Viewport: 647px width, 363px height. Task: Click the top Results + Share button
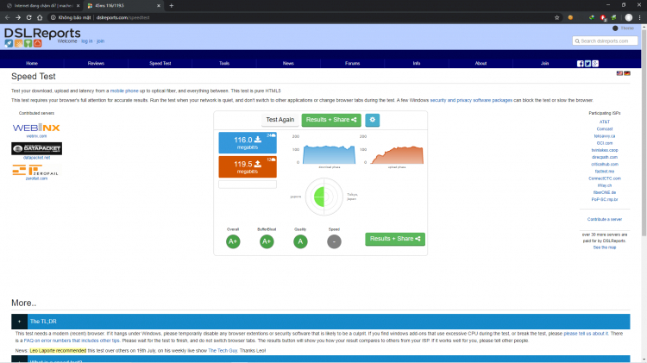click(x=331, y=120)
